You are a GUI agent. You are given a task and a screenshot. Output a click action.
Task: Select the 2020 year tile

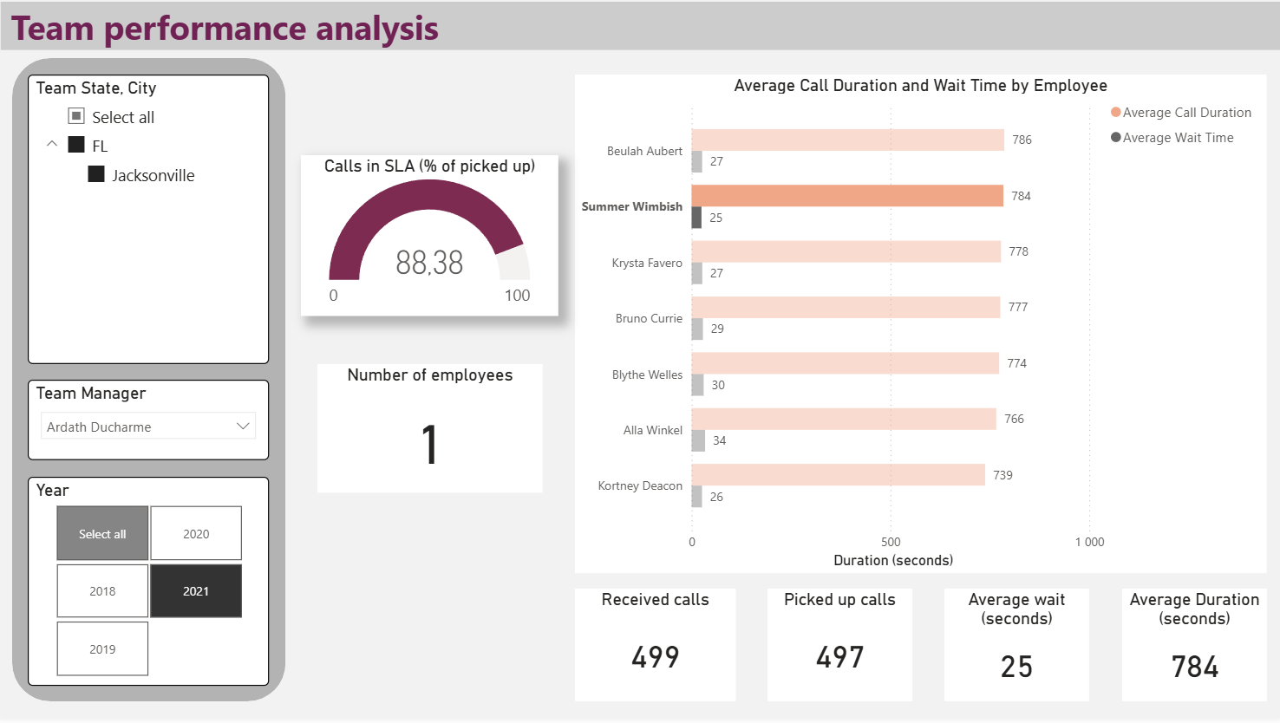tap(196, 534)
